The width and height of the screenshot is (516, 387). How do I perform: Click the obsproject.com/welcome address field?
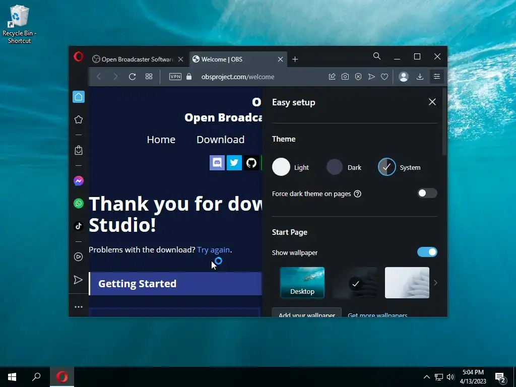coord(238,77)
